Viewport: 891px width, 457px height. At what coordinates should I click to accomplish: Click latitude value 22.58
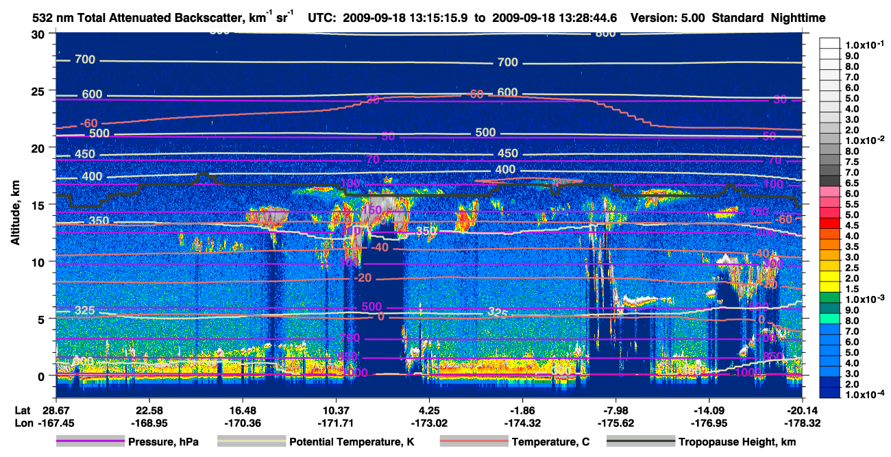click(x=148, y=410)
